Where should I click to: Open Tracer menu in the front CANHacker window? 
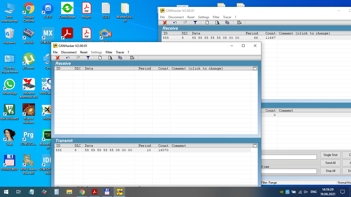pos(120,52)
